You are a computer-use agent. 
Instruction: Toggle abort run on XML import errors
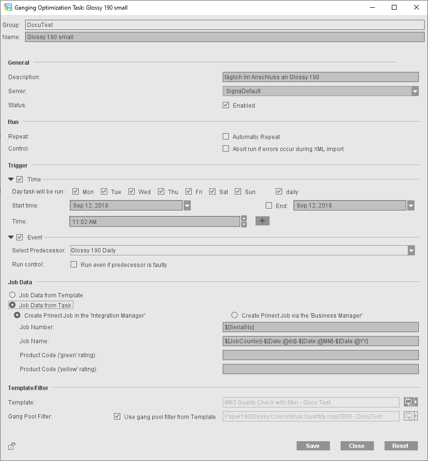click(226, 149)
